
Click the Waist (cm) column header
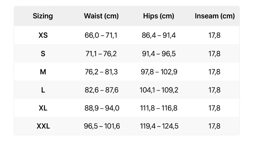(x=101, y=16)
